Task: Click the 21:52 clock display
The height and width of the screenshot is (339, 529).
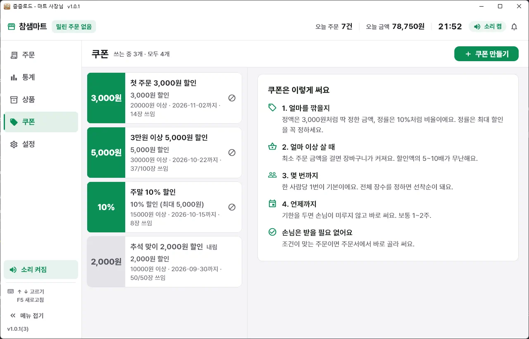Action: point(450,26)
